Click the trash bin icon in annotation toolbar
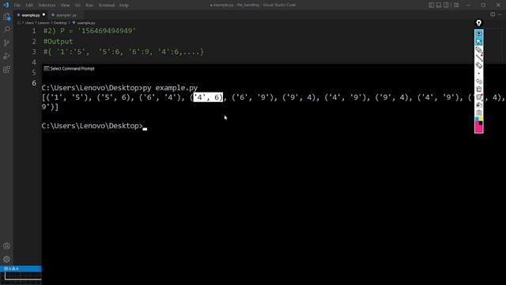 click(479, 89)
